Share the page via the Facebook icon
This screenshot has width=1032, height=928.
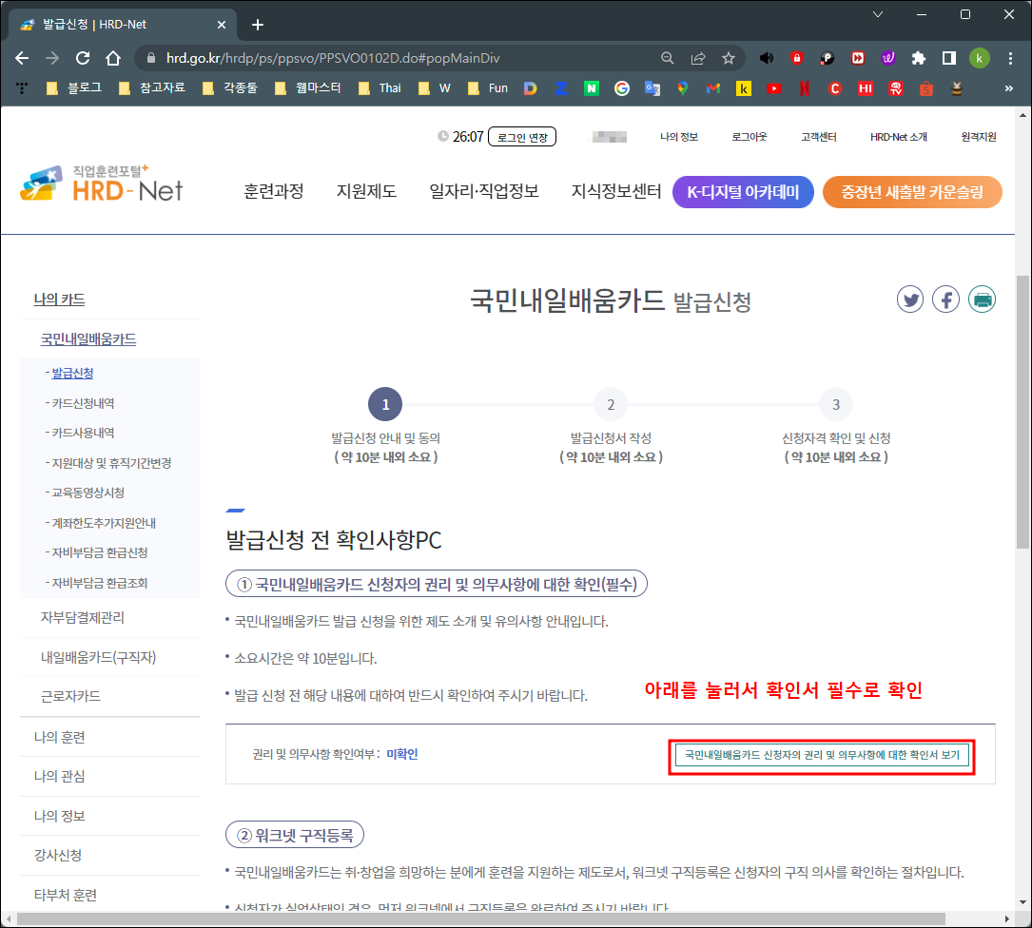[945, 299]
